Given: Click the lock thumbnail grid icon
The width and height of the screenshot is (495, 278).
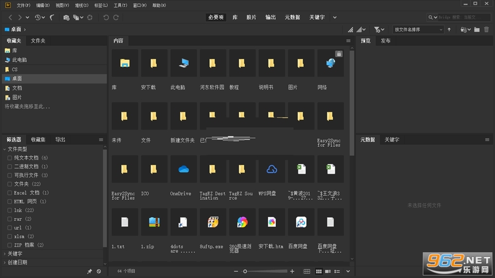Looking at the screenshot, I should coord(306,271).
